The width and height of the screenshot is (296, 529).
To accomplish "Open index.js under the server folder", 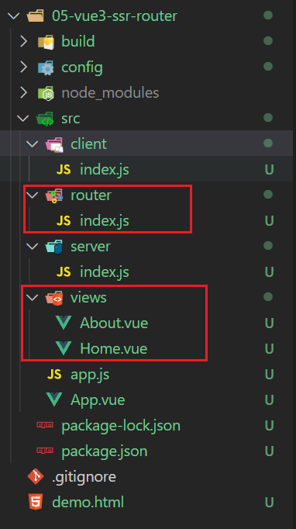I will [104, 272].
